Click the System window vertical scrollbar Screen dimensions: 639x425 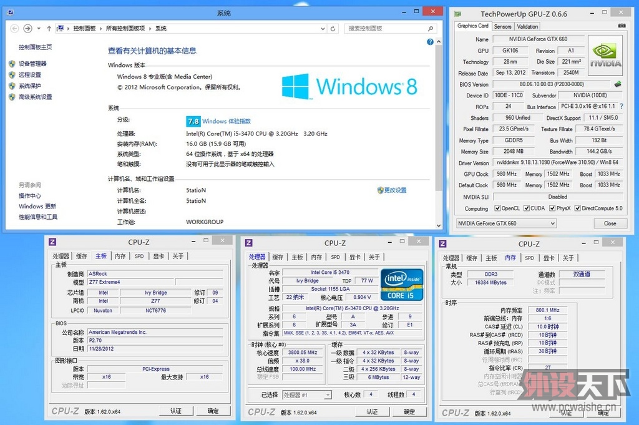tap(439, 117)
